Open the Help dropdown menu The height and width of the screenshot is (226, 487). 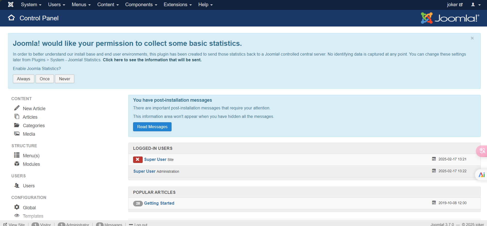click(205, 5)
